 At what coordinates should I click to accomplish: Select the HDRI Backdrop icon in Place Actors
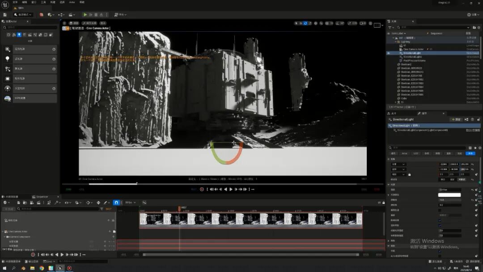coord(8,98)
